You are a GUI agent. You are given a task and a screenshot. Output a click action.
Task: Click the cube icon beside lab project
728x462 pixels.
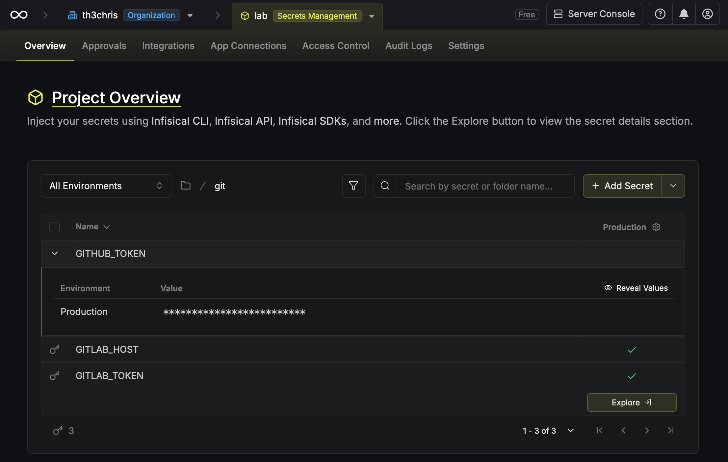pyautogui.click(x=245, y=16)
